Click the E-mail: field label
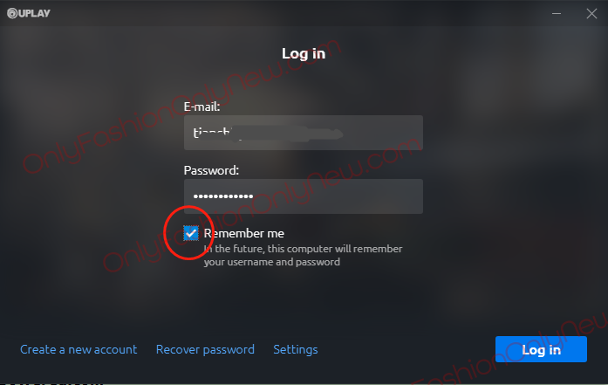 [202, 107]
